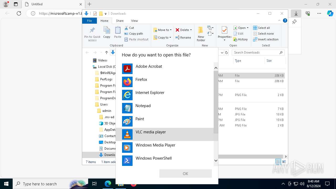Switch to large thumbnails view icon

point(284,162)
